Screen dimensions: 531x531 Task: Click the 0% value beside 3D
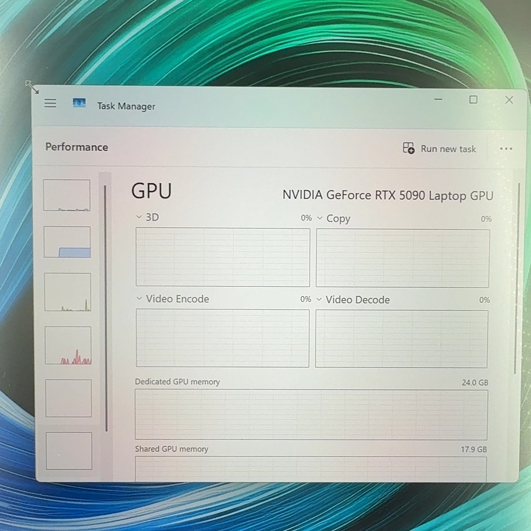[307, 218]
